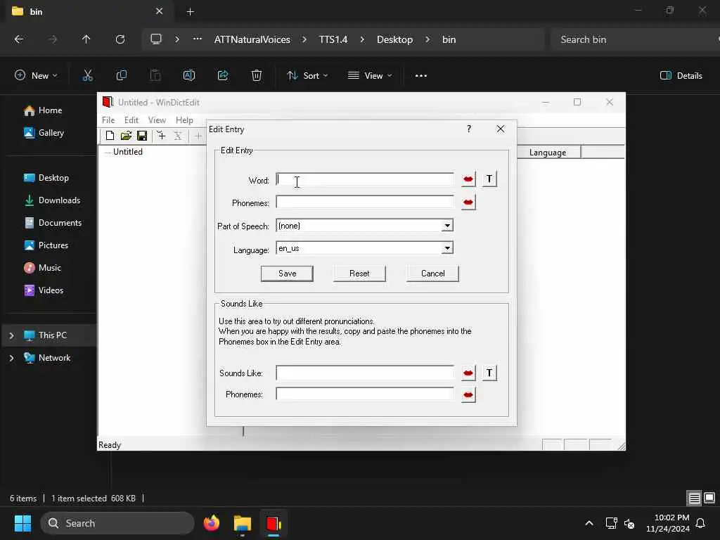This screenshot has width=720, height=540.
Task: Open Documents in Explorer sidebar
Action: (x=60, y=223)
